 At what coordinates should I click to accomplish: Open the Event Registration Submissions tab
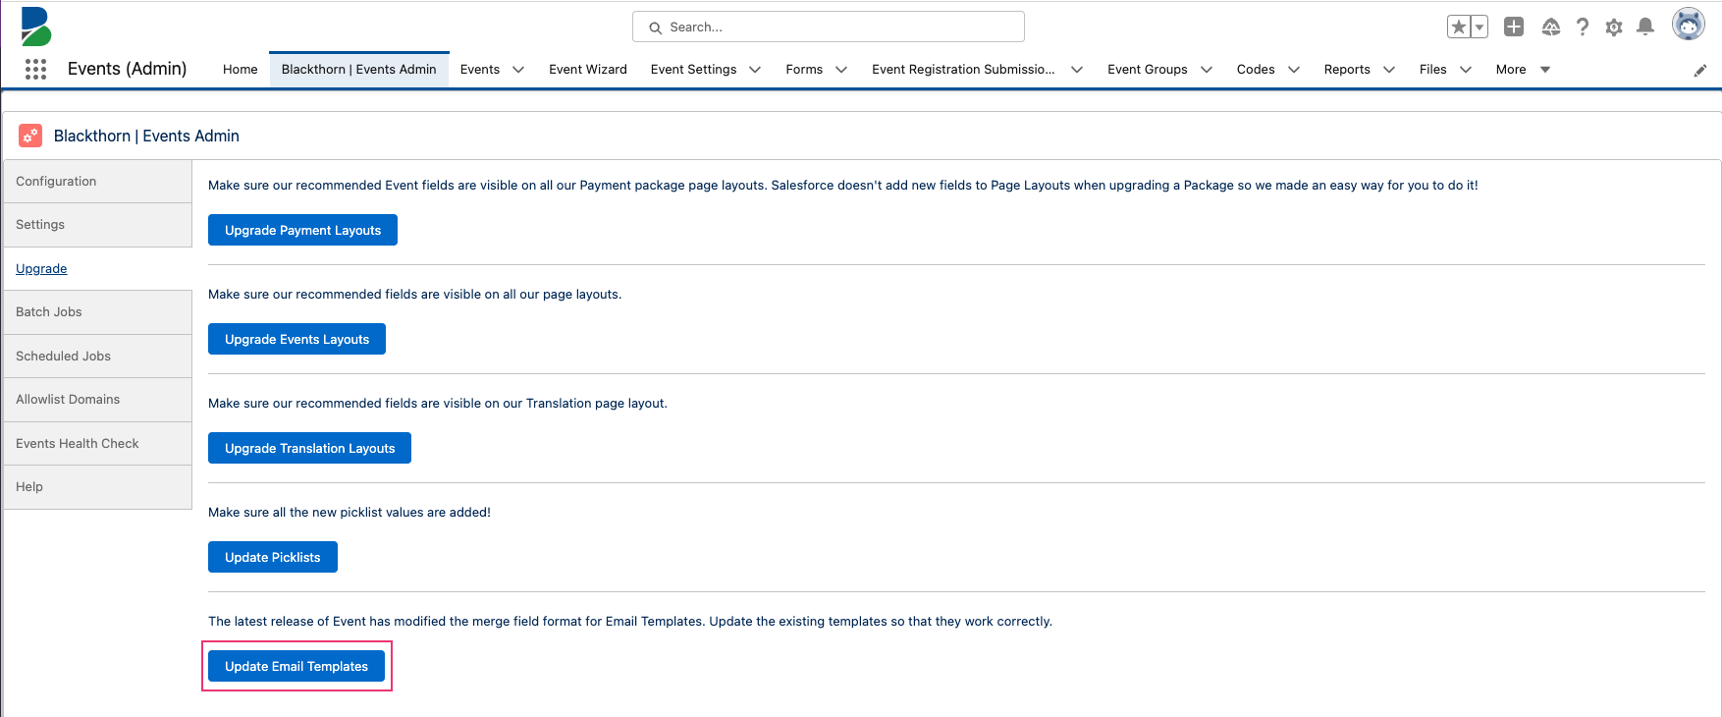[963, 70]
